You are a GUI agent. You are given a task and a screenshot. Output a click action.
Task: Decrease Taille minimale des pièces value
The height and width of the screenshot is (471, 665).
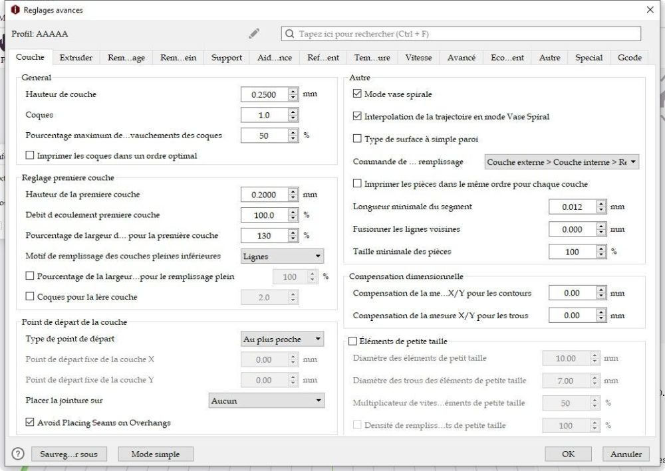(x=601, y=254)
